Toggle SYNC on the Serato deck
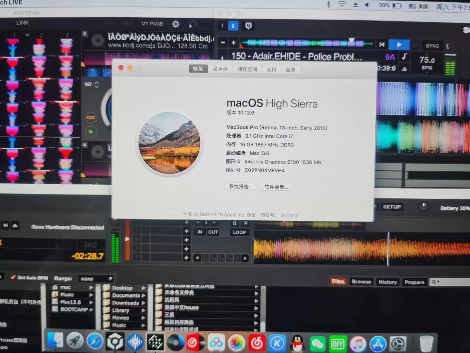Screen dimensions: 470x353 (432, 46)
